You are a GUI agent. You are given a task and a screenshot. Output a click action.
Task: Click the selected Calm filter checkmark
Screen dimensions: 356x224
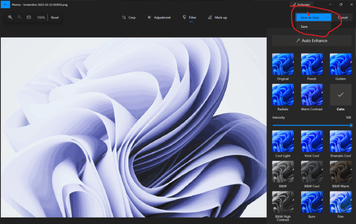pyautogui.click(x=340, y=95)
